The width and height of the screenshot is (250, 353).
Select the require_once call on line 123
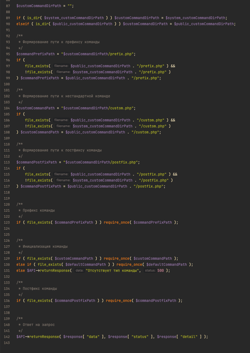(116, 222)
